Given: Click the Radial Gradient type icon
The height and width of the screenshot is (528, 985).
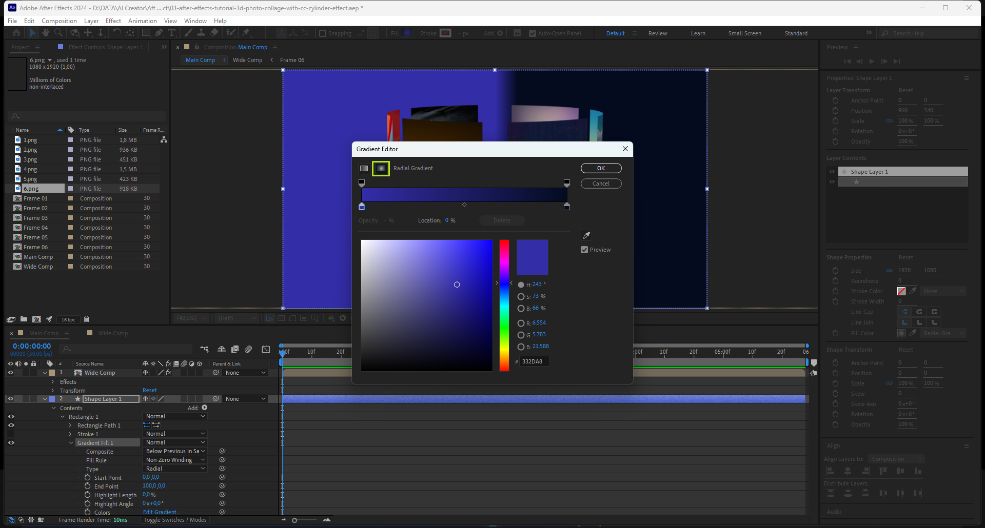Looking at the screenshot, I should (x=381, y=168).
